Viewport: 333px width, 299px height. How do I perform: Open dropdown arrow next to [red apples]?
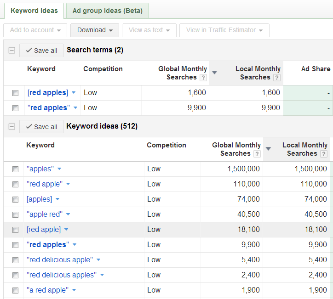point(74,93)
